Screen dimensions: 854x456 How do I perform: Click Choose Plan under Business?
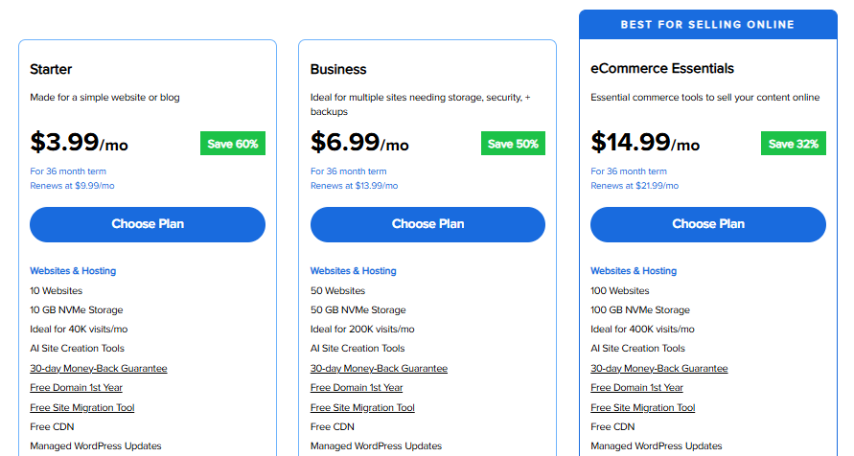427,224
